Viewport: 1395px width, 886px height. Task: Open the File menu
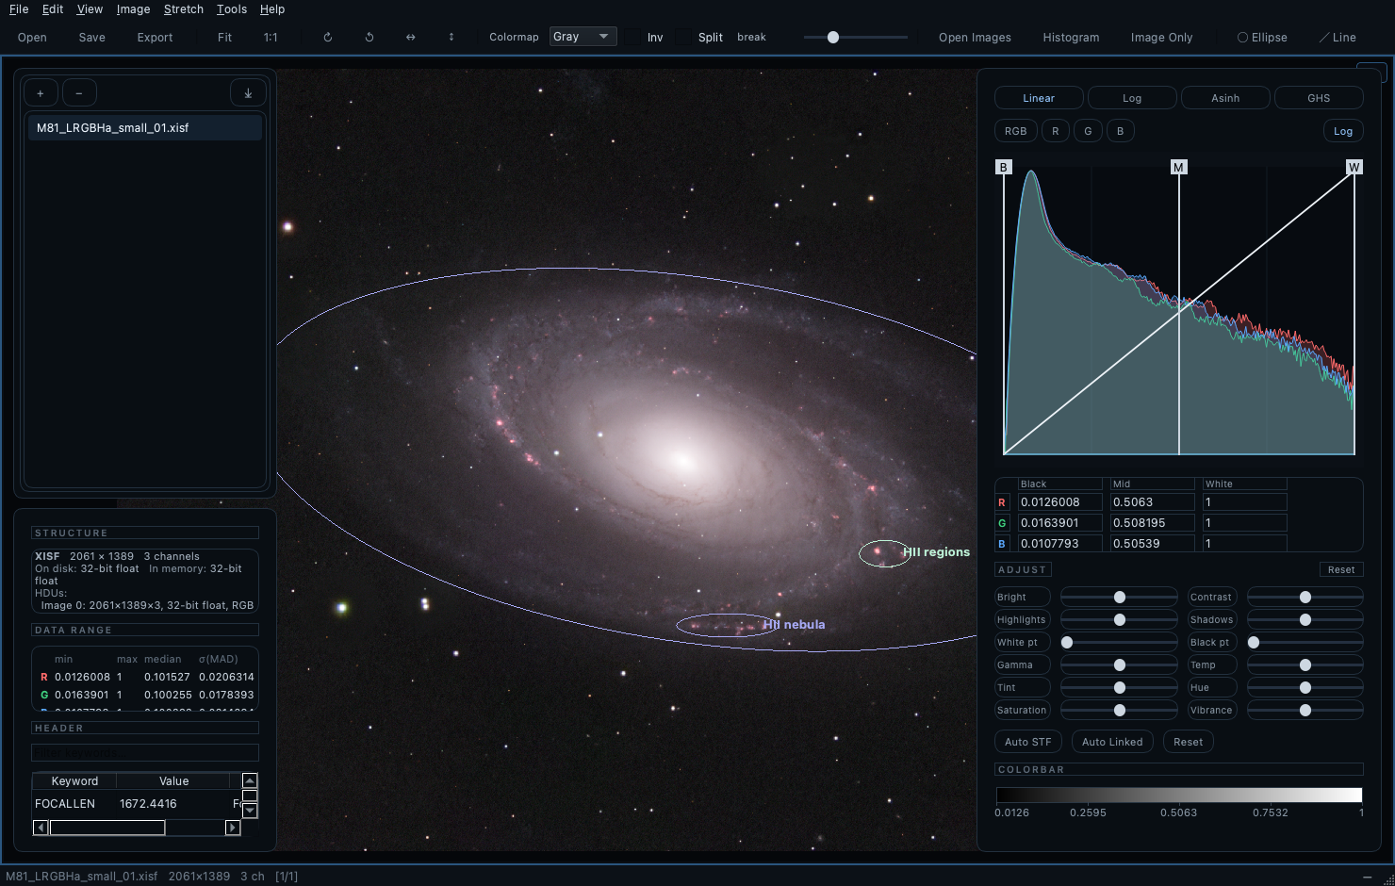(19, 9)
